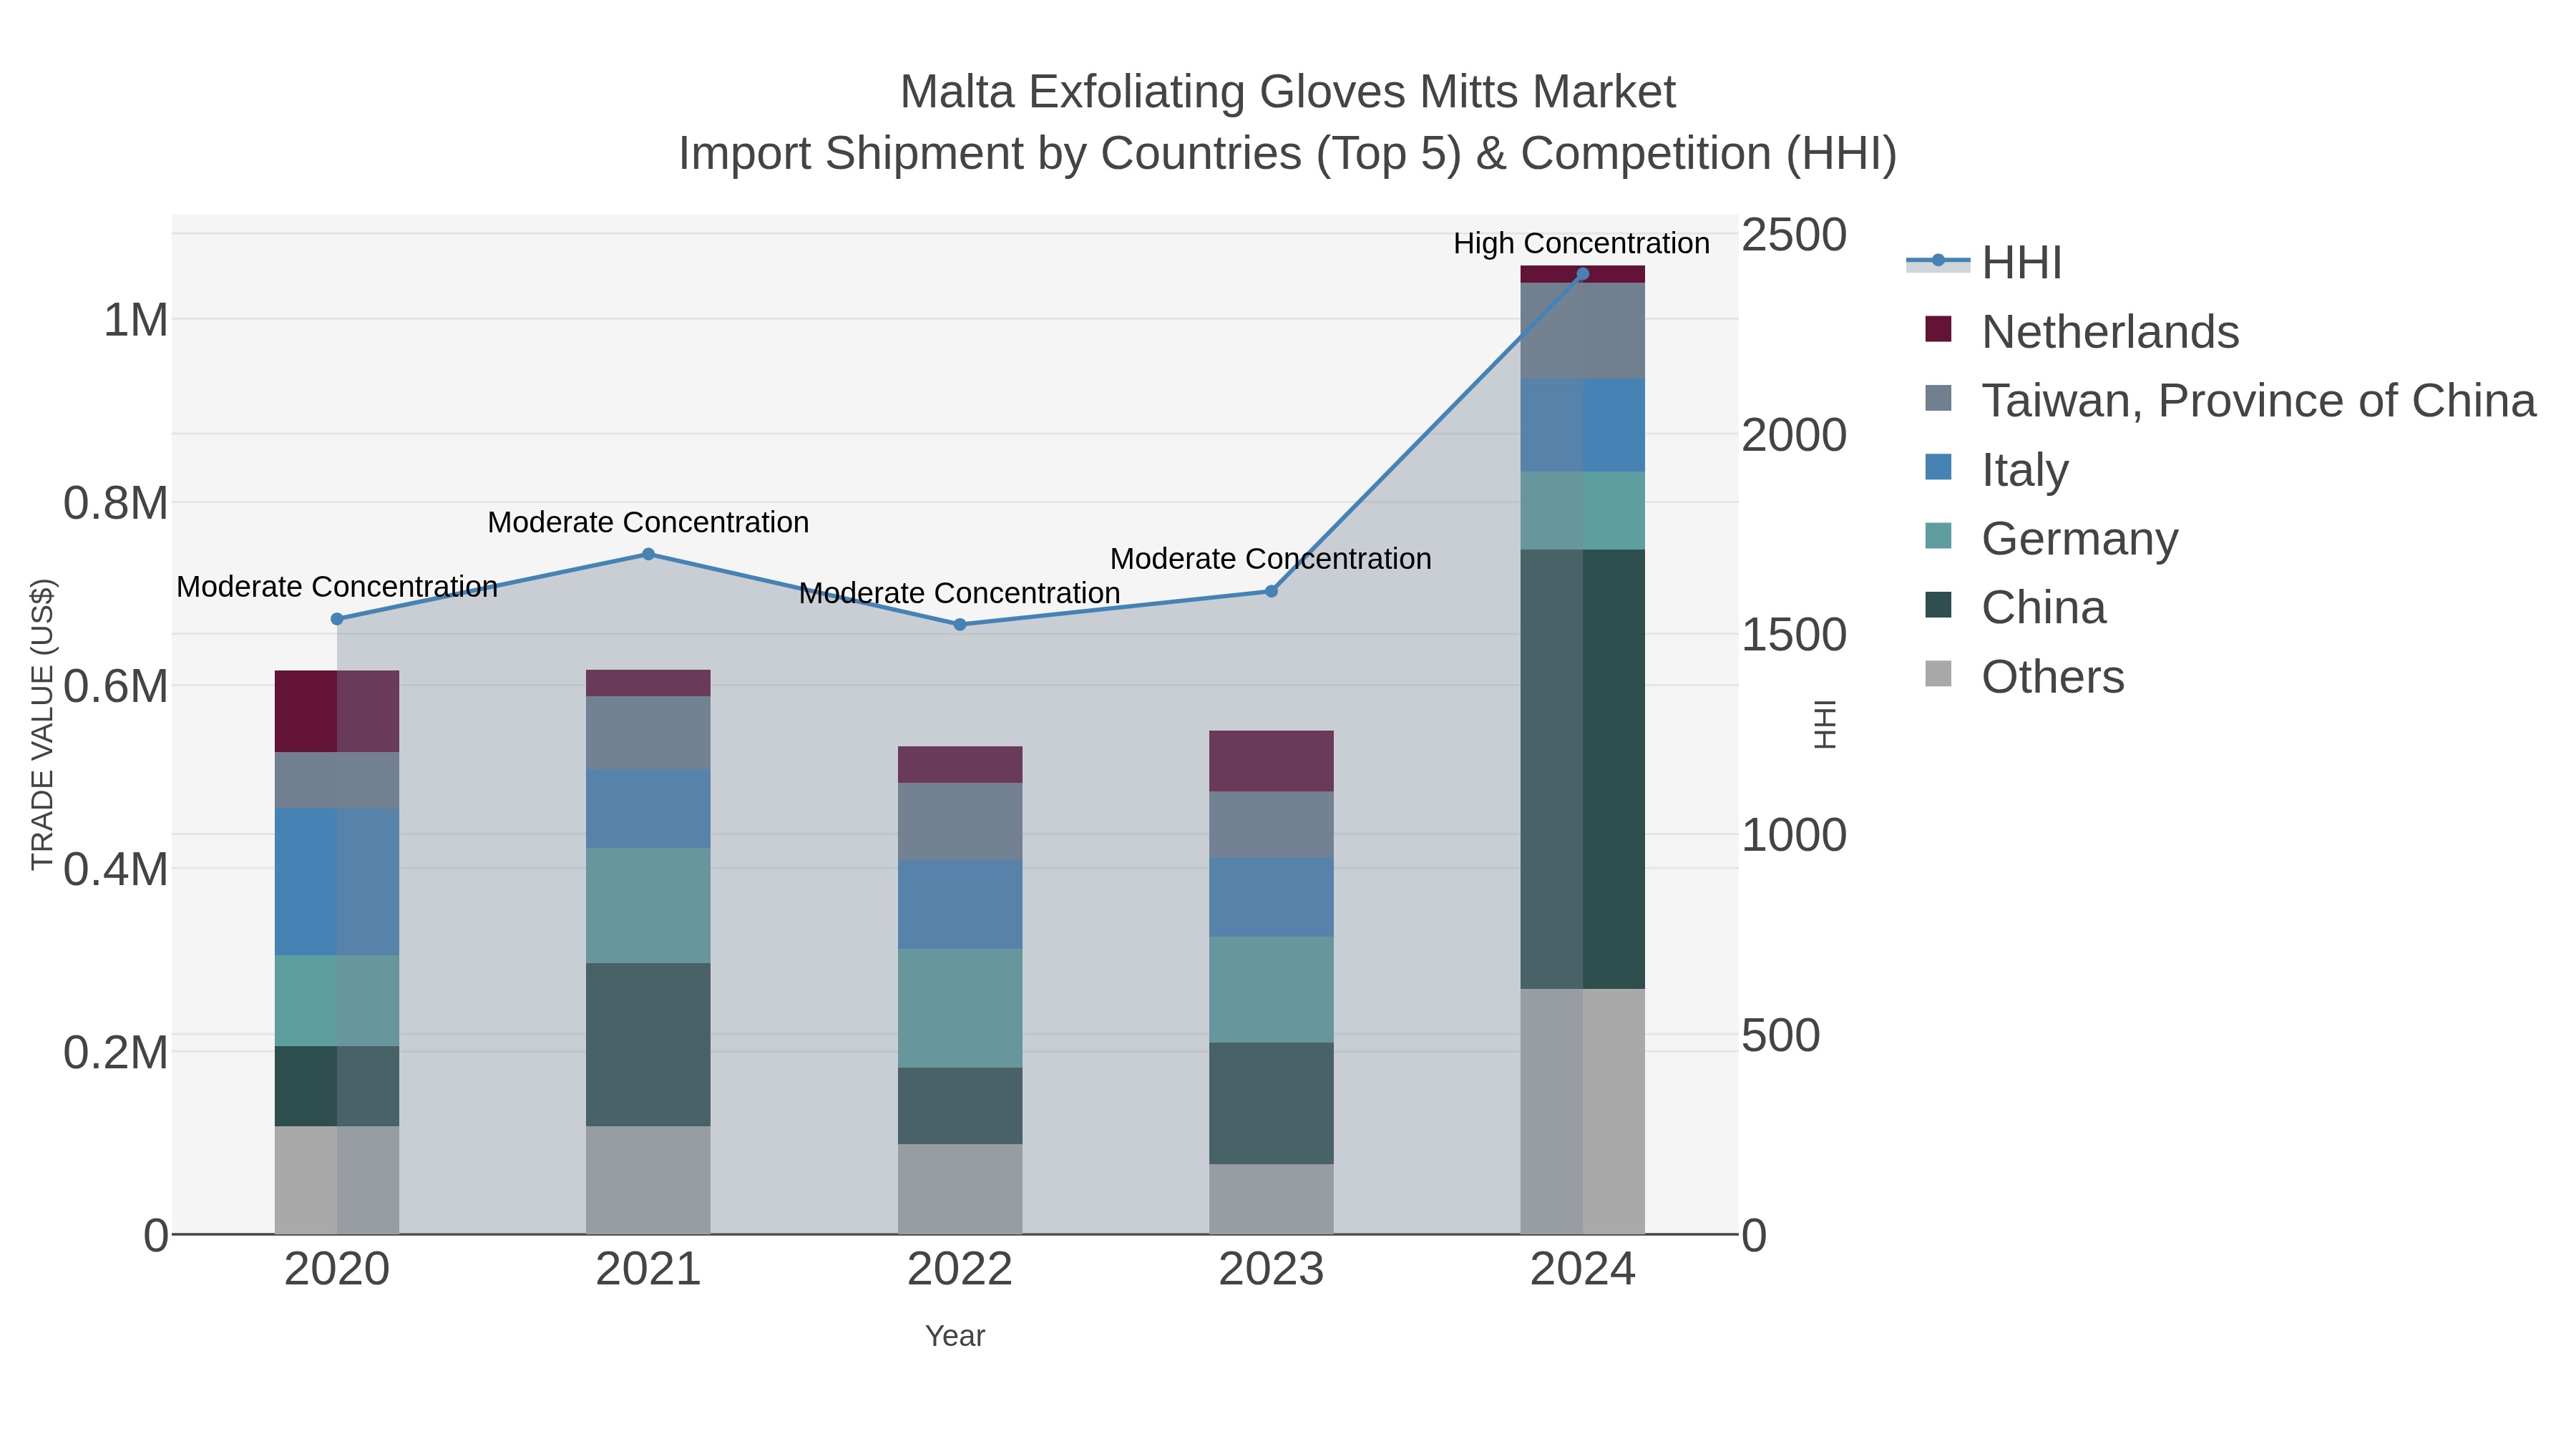Click the 2020 x-axis year label

pos(337,1270)
